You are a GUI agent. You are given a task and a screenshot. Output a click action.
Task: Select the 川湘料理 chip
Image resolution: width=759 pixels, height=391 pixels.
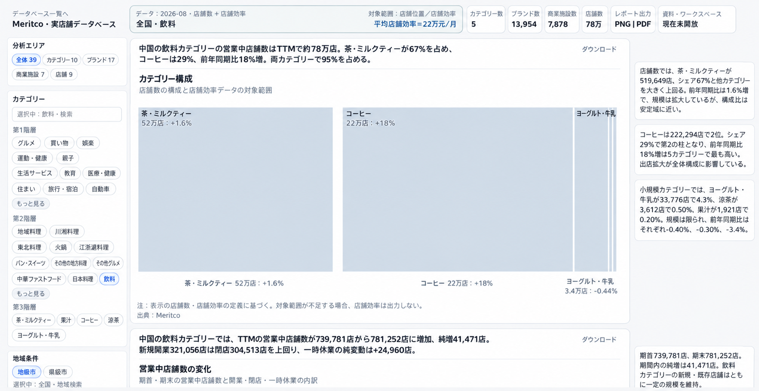(67, 231)
